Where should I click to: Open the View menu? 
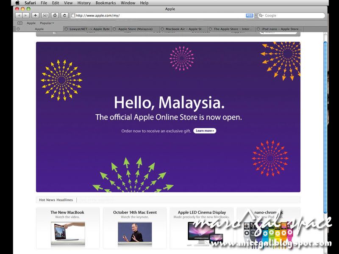[x=68, y=3]
